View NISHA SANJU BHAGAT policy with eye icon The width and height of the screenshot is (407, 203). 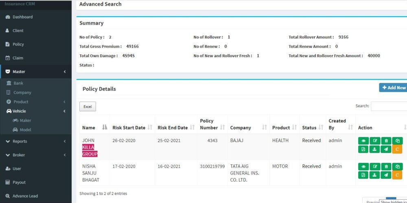point(363,166)
